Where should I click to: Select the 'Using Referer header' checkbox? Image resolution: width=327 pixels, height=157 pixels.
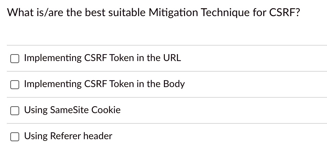tap(15, 137)
